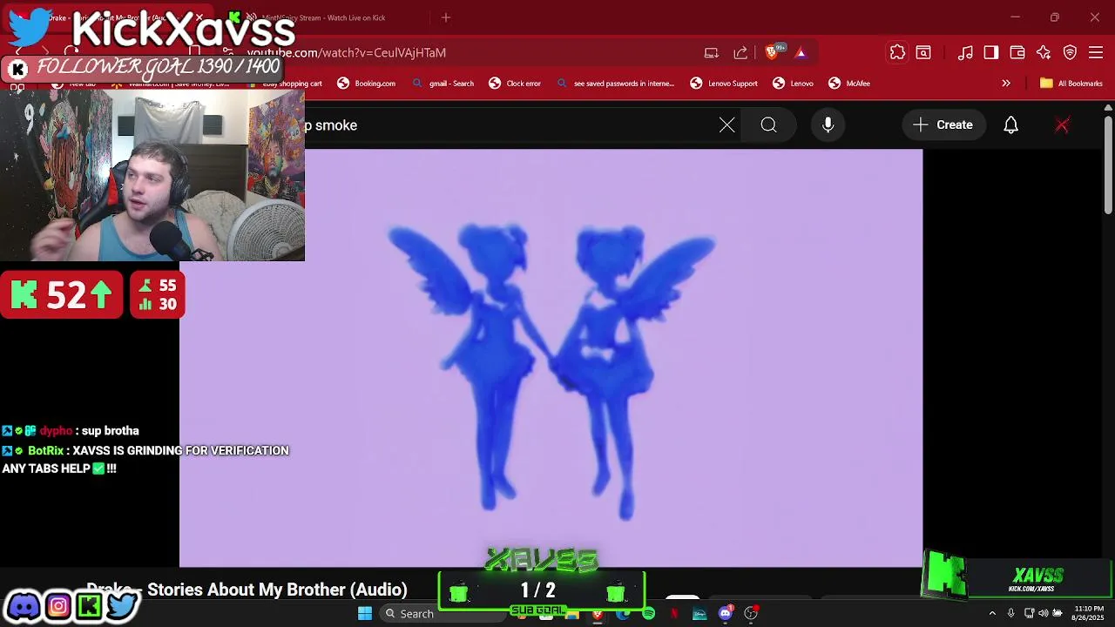Open the gmail - Search bookmark
This screenshot has width=1115, height=627.
(443, 84)
